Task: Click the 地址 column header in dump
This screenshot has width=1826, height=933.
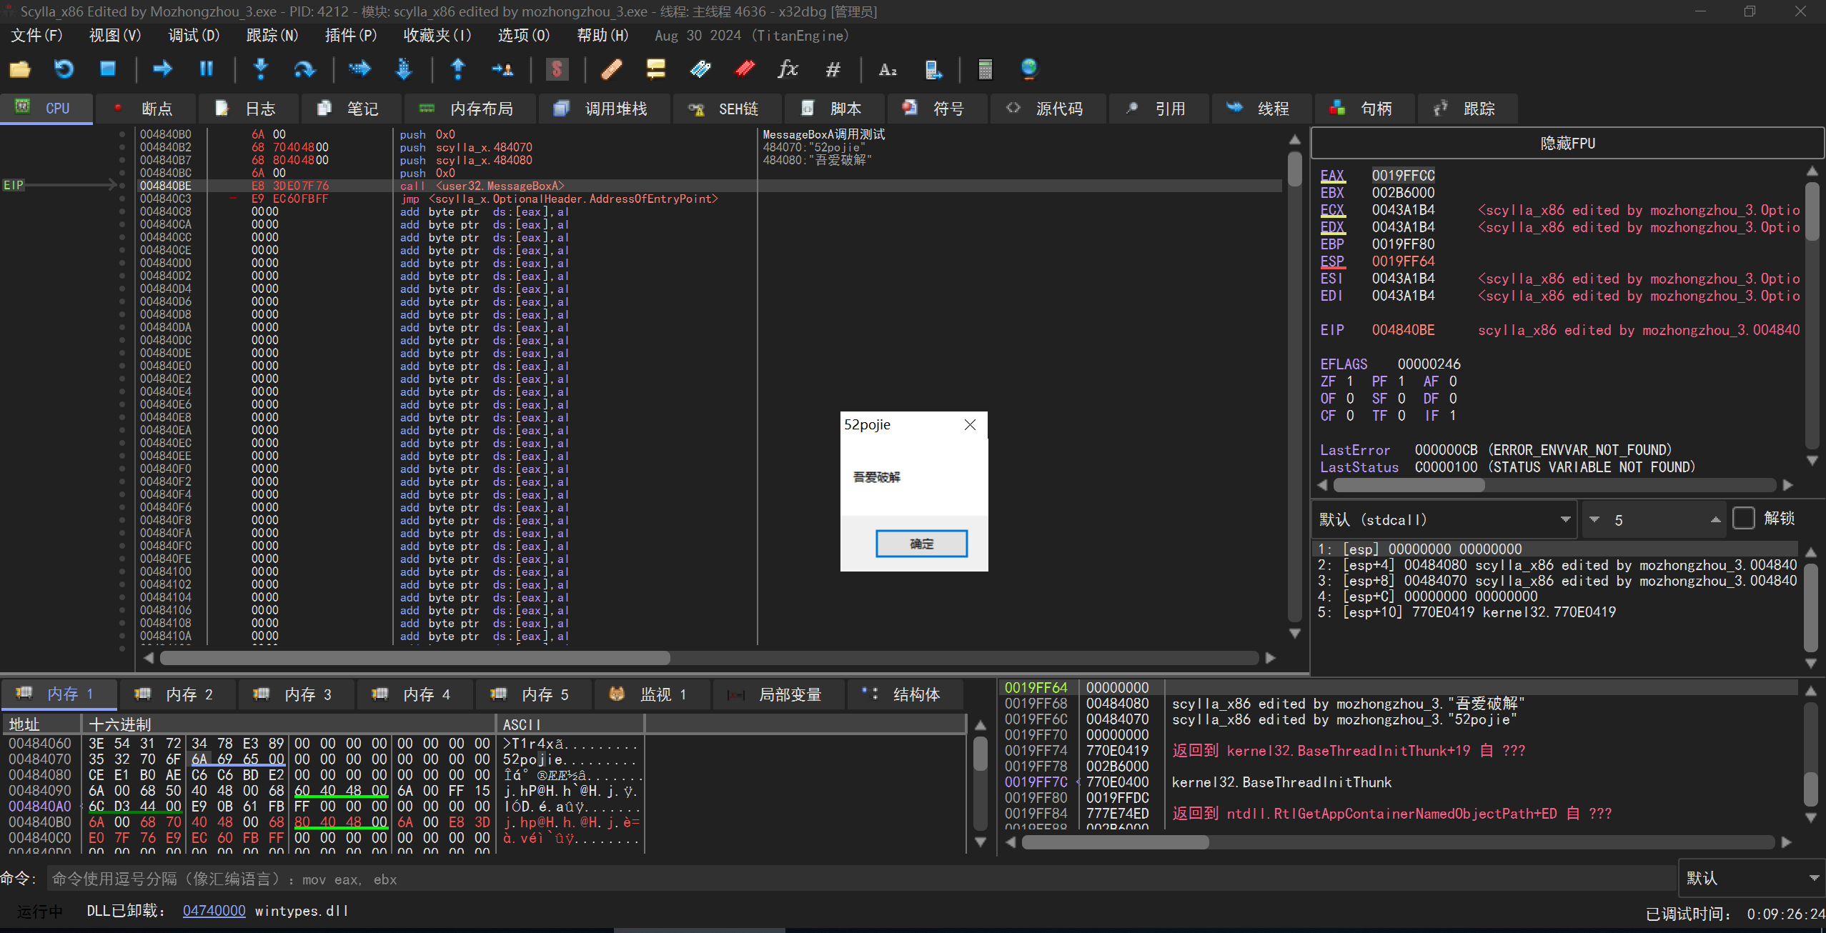Action: coord(41,724)
